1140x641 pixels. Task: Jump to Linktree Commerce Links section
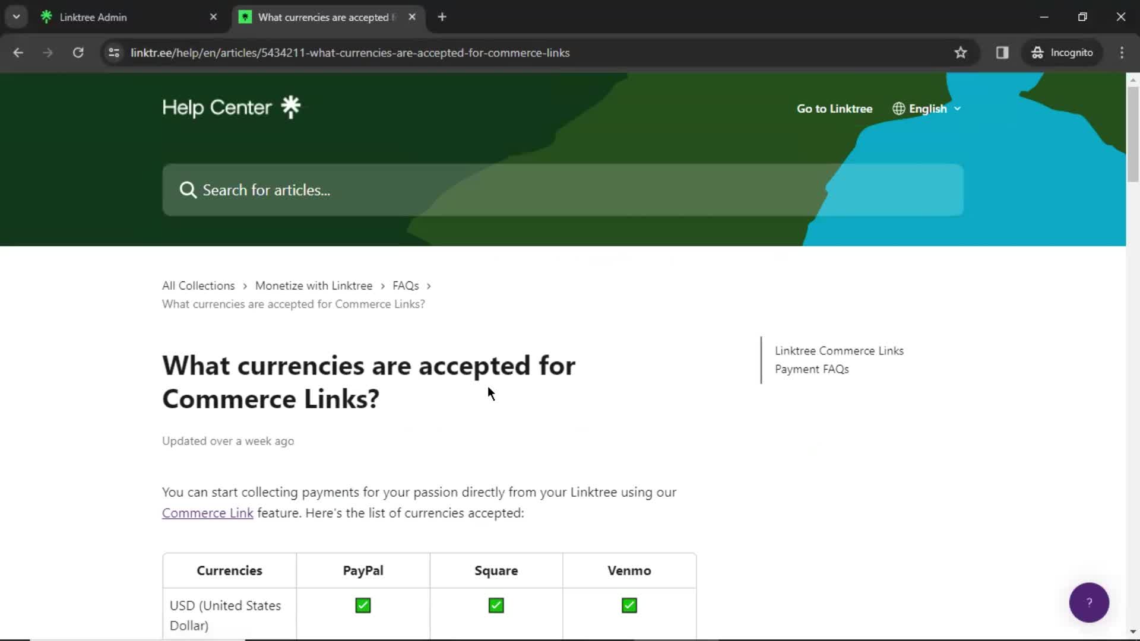(839, 351)
